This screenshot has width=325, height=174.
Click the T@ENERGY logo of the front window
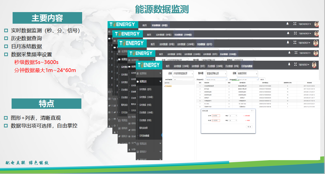point(149,65)
